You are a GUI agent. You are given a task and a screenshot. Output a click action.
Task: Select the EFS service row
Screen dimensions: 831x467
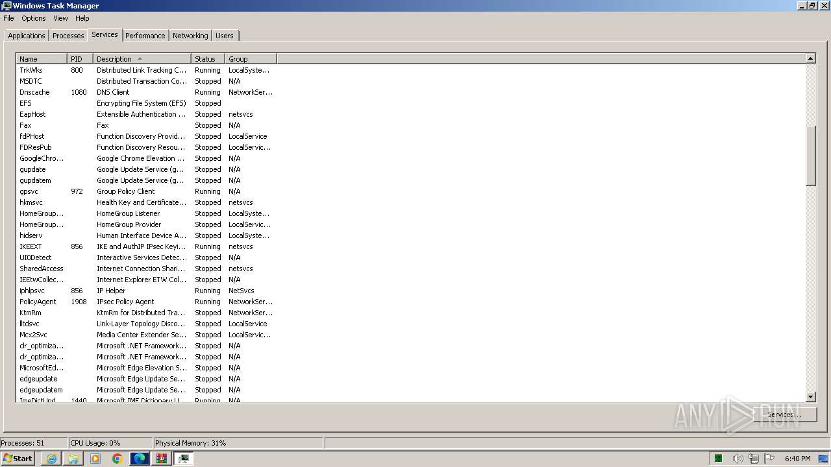[x=411, y=103]
